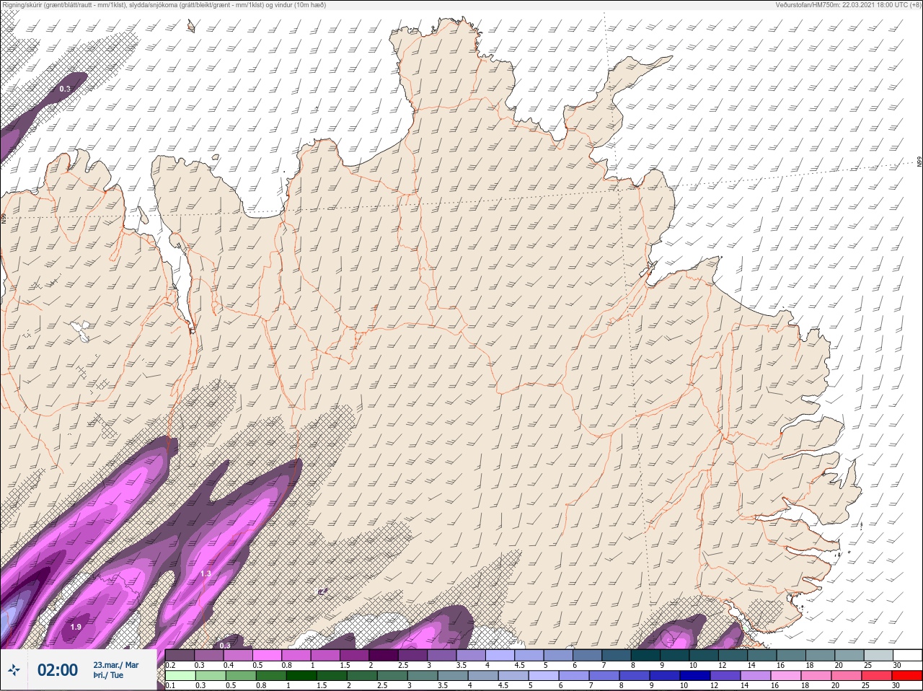The width and height of the screenshot is (923, 691).
Task: Pick the upper legend slate-blue swatch between 6 and 7
Action: point(587,656)
